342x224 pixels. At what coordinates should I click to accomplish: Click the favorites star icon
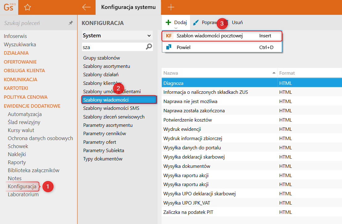pos(27,7)
